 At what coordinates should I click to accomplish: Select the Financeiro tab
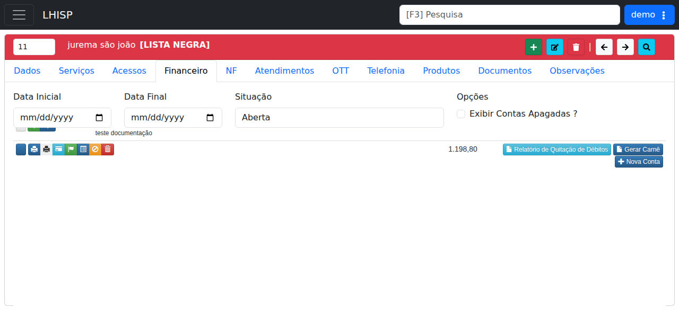point(186,71)
